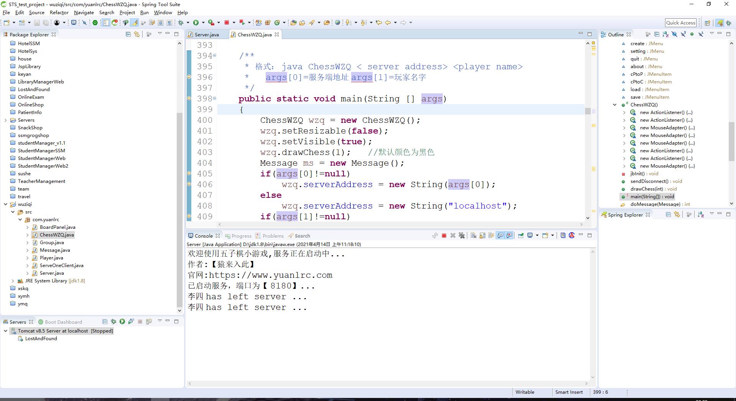
Task: Click the editor vertical scrollbar thumb
Action: (588, 111)
